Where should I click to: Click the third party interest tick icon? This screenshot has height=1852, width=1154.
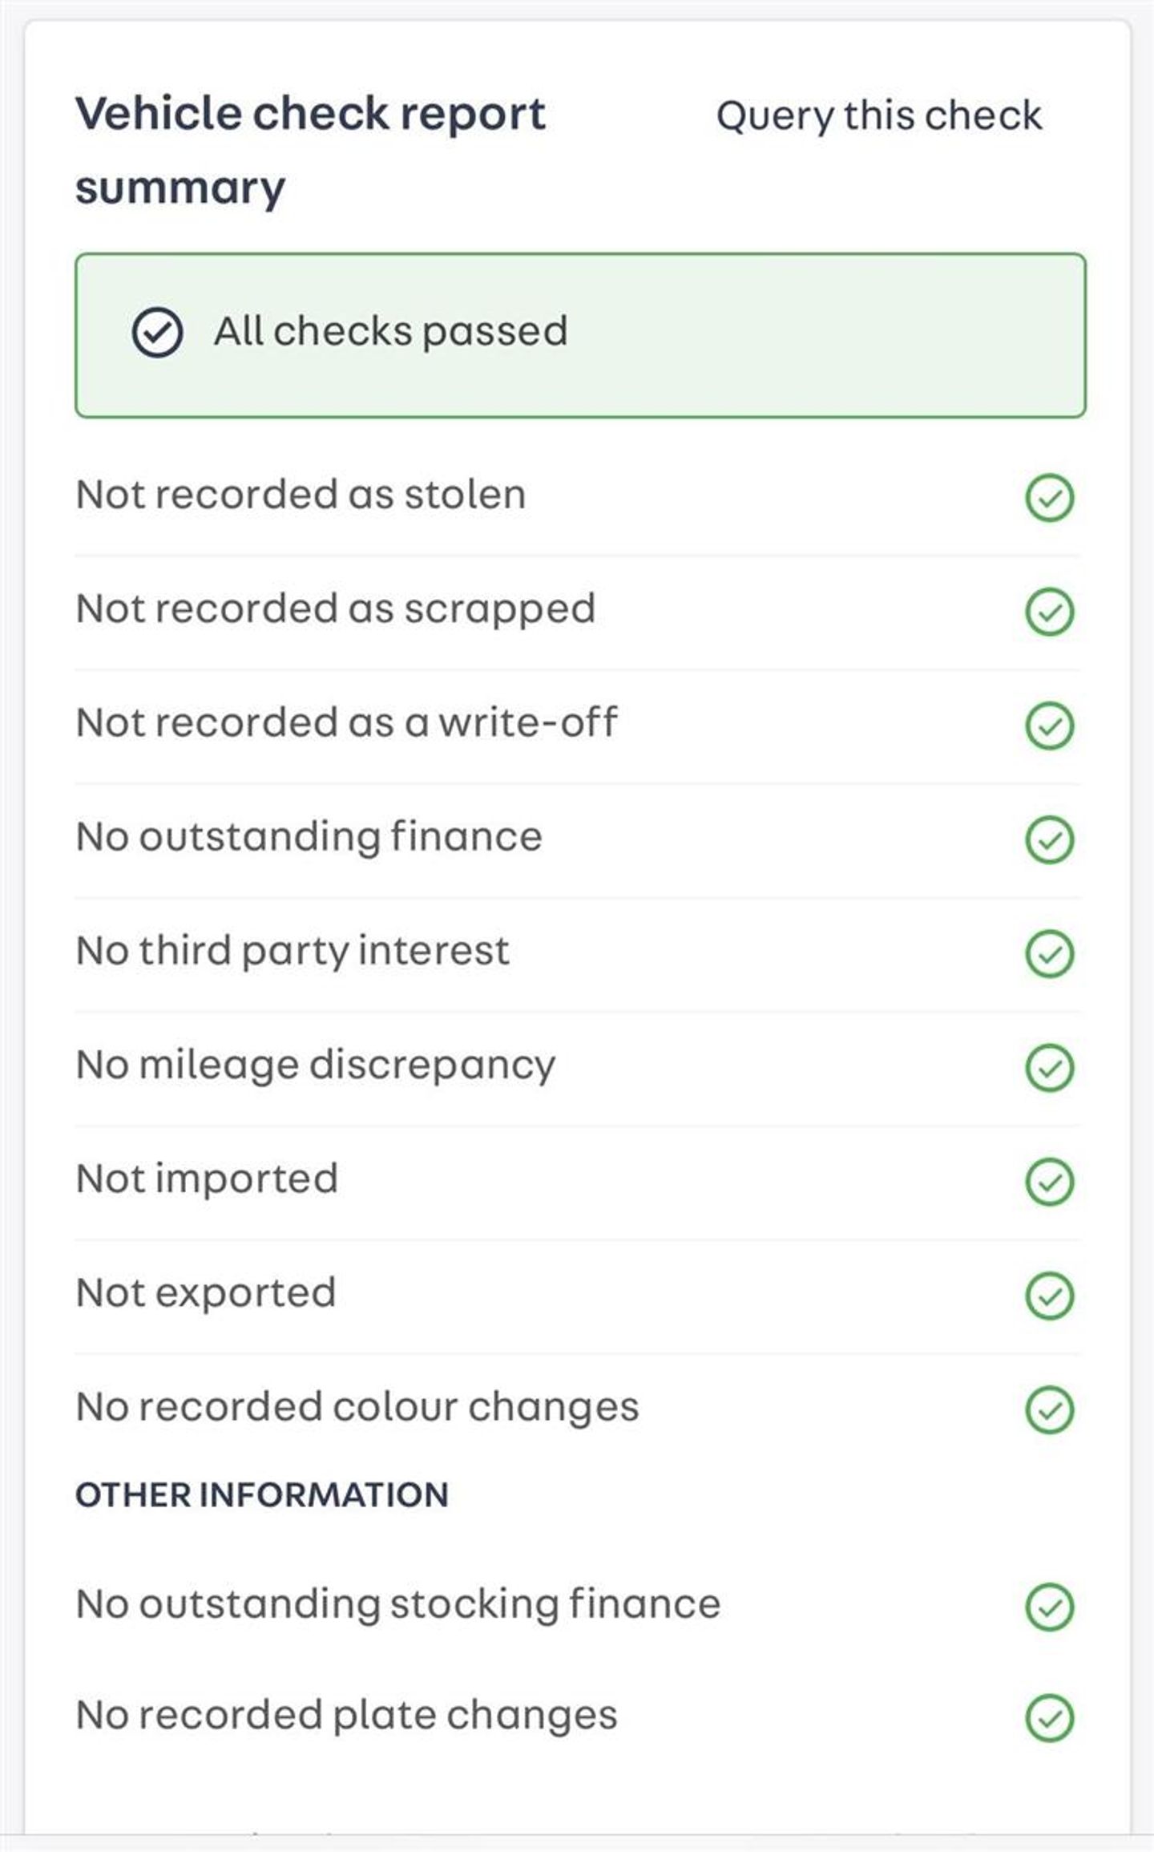click(1049, 953)
